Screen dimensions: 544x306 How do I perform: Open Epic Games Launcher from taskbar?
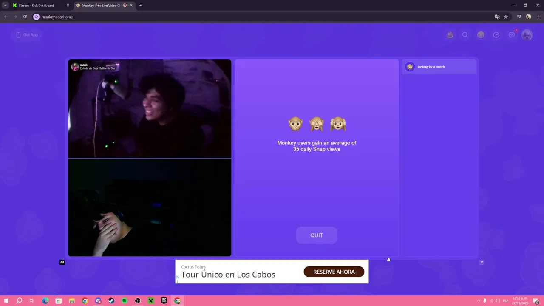[164, 301]
